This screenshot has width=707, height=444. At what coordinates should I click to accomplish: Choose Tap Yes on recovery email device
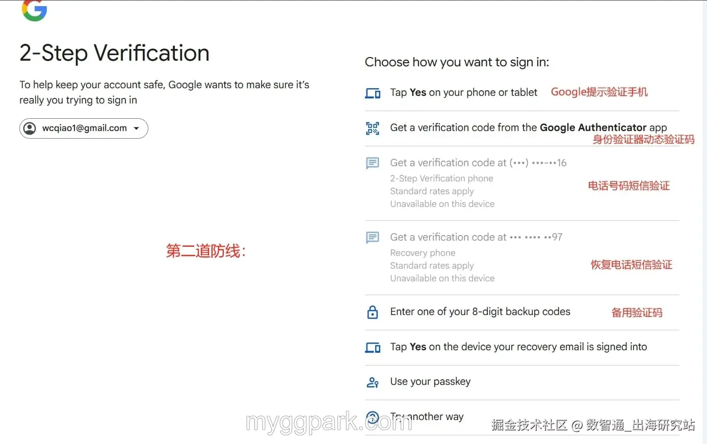pos(522,347)
